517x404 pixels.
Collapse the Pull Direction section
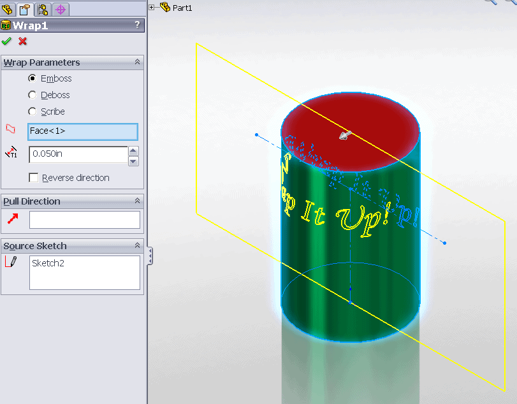coord(136,201)
